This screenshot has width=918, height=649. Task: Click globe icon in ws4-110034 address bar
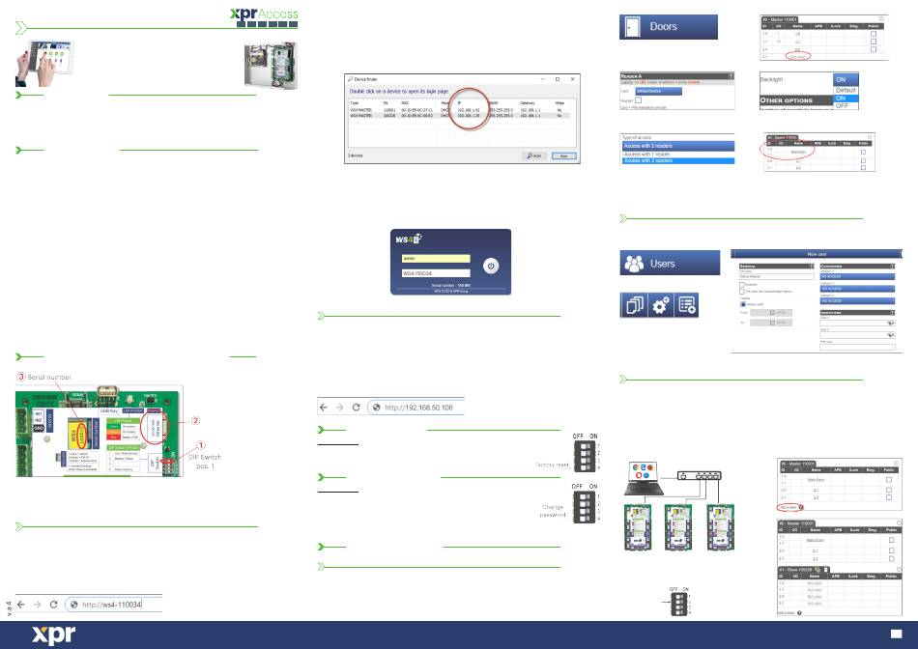coord(73,605)
